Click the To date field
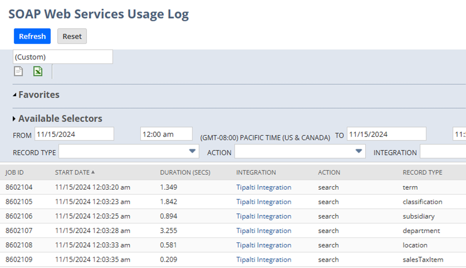466x268 pixels. (x=386, y=134)
